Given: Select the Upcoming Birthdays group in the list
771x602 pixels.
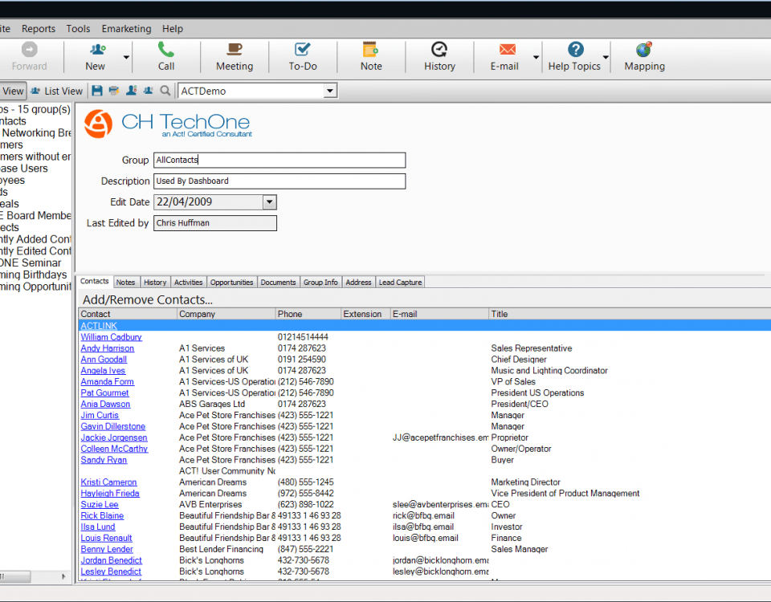Looking at the screenshot, I should 35,275.
